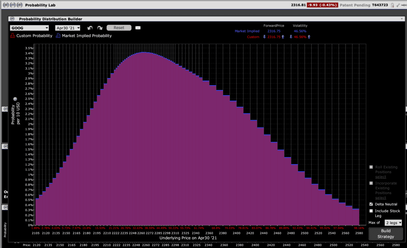This screenshot has height=248, width=407.
Task: Click the Reset button
Action: pos(119,28)
